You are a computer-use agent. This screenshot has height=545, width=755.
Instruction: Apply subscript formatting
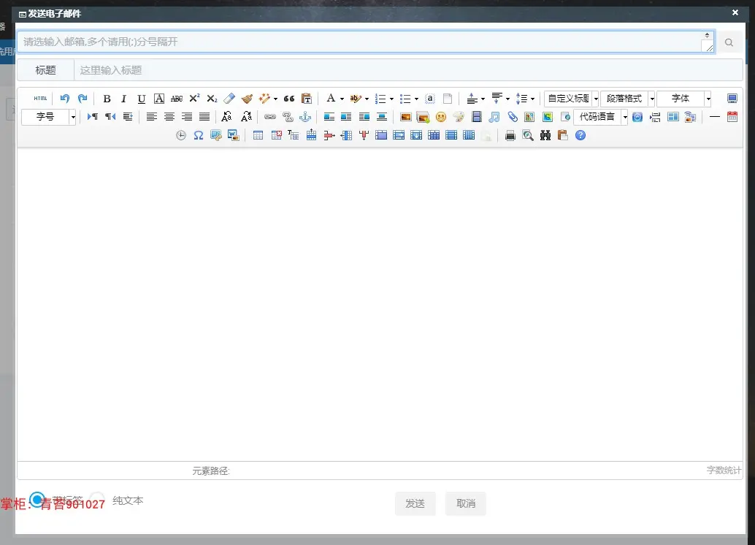point(212,99)
